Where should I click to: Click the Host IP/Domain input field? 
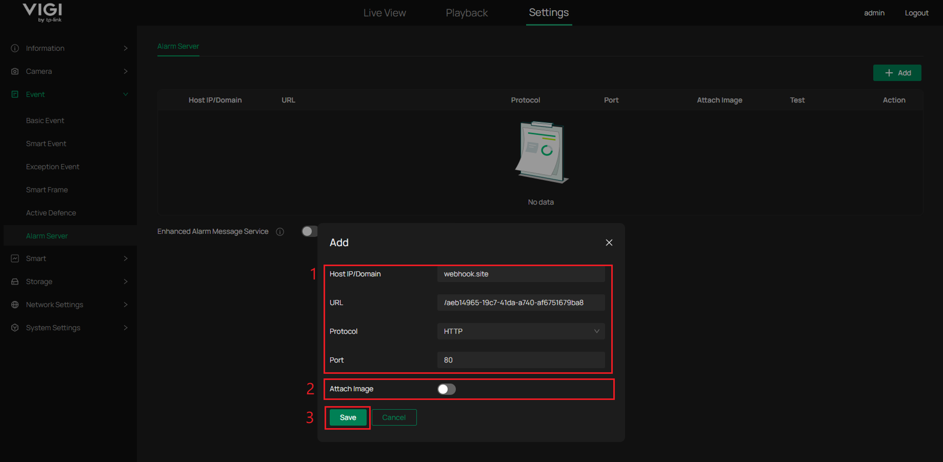pyautogui.click(x=521, y=274)
